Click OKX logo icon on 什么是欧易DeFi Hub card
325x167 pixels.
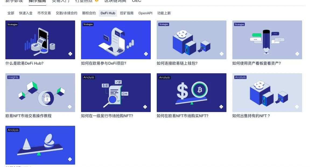click(x=70, y=54)
